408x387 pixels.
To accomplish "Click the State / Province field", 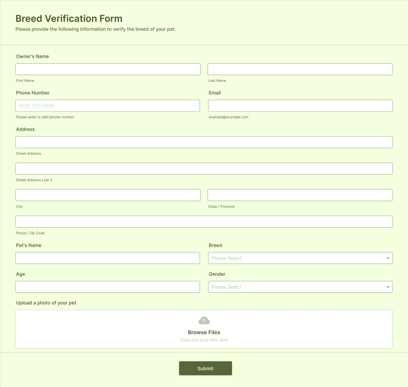I will (x=300, y=195).
